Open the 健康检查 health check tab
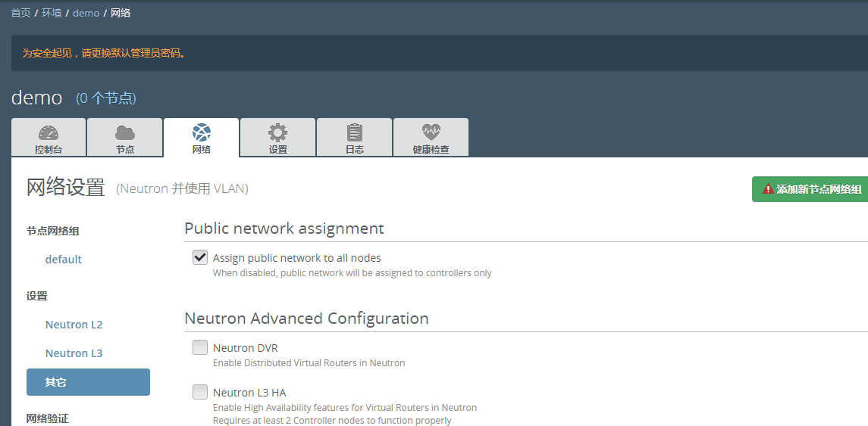The height and width of the screenshot is (426, 868). (431, 138)
